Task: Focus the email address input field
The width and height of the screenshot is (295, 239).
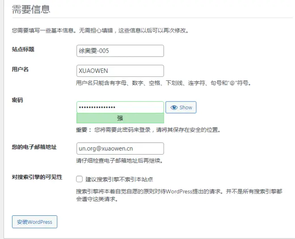Action: [x=120, y=149]
